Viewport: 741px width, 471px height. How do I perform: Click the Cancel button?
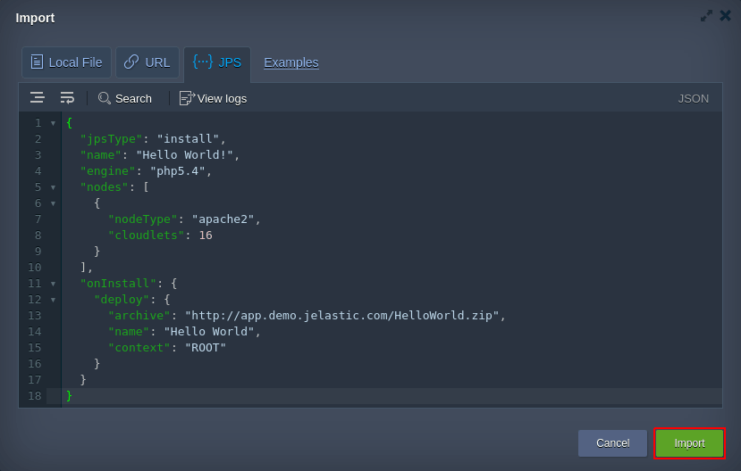(612, 443)
